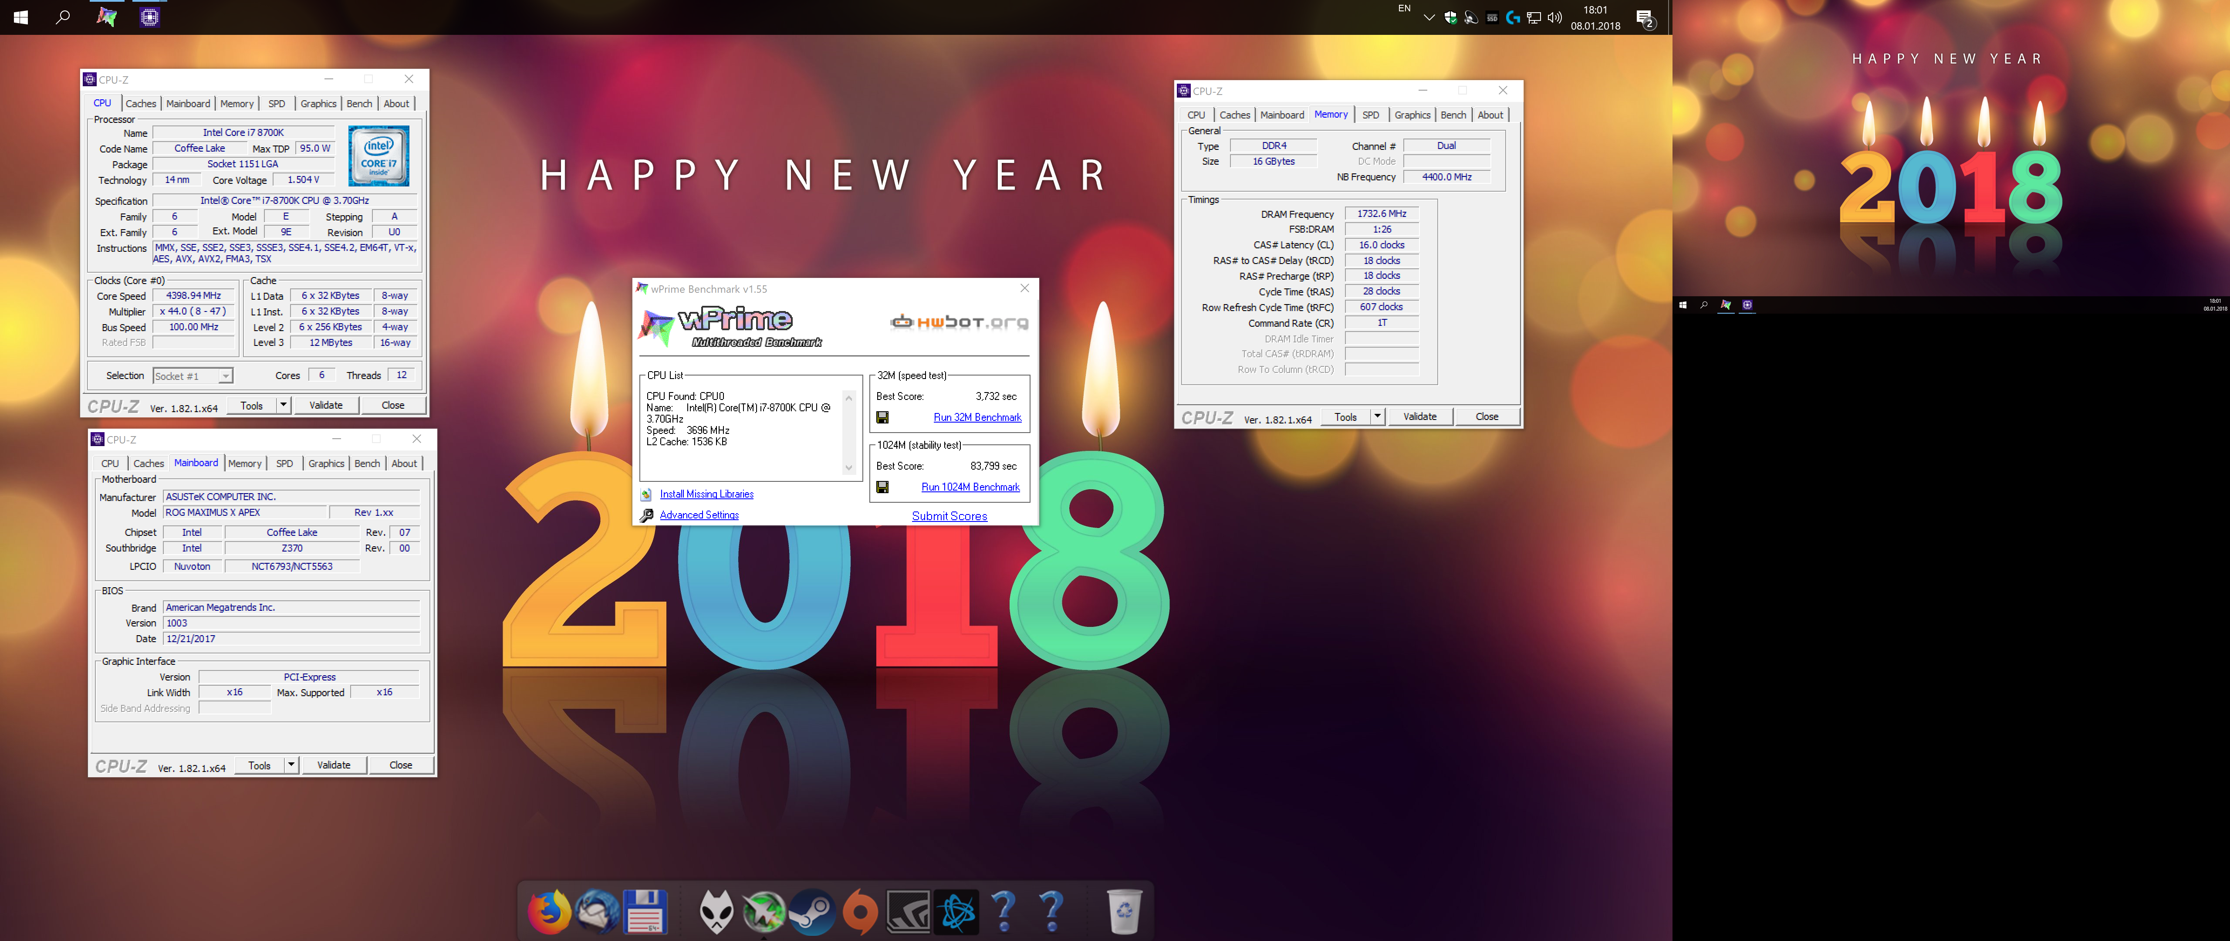
Task: Launch Origin from the dock
Action: (x=860, y=911)
